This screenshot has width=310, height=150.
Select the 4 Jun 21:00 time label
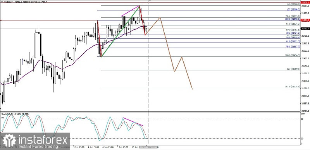93,147
